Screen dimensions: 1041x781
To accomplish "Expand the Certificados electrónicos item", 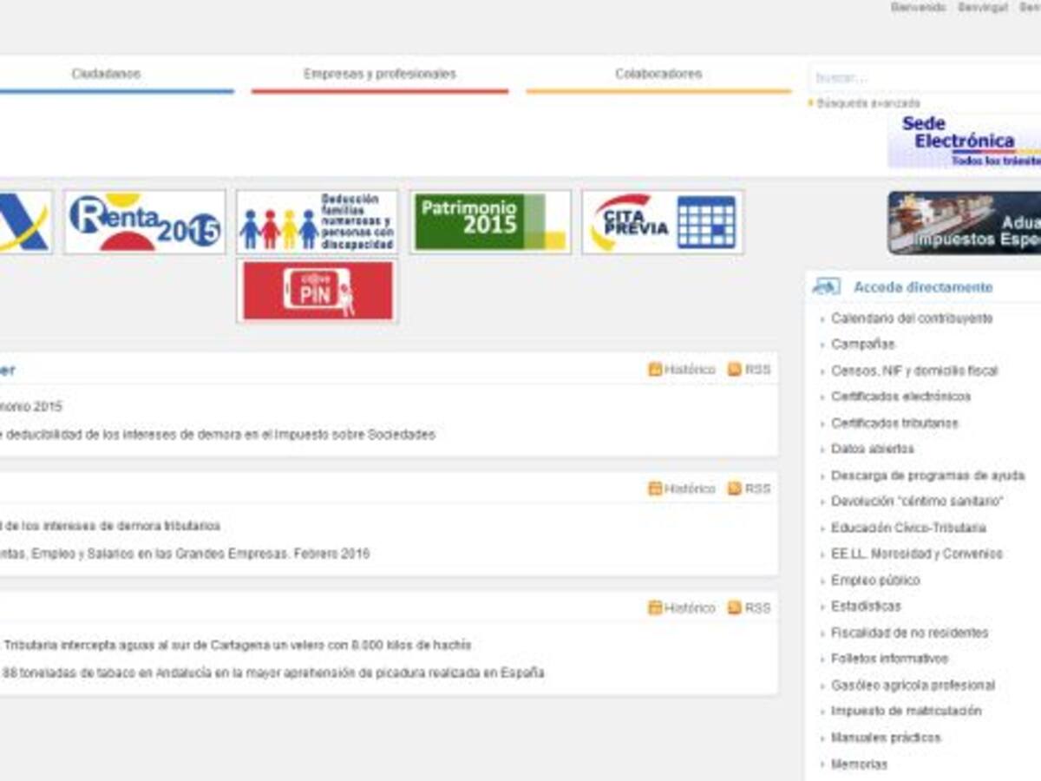I will [900, 397].
